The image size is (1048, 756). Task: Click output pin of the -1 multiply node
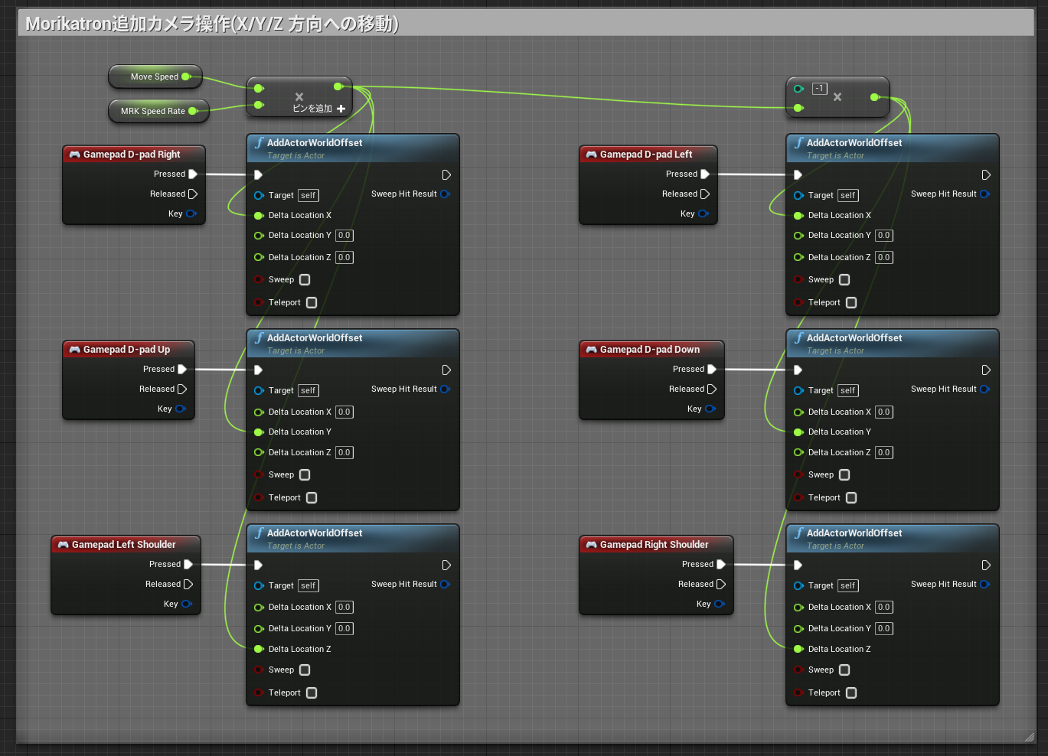click(874, 97)
